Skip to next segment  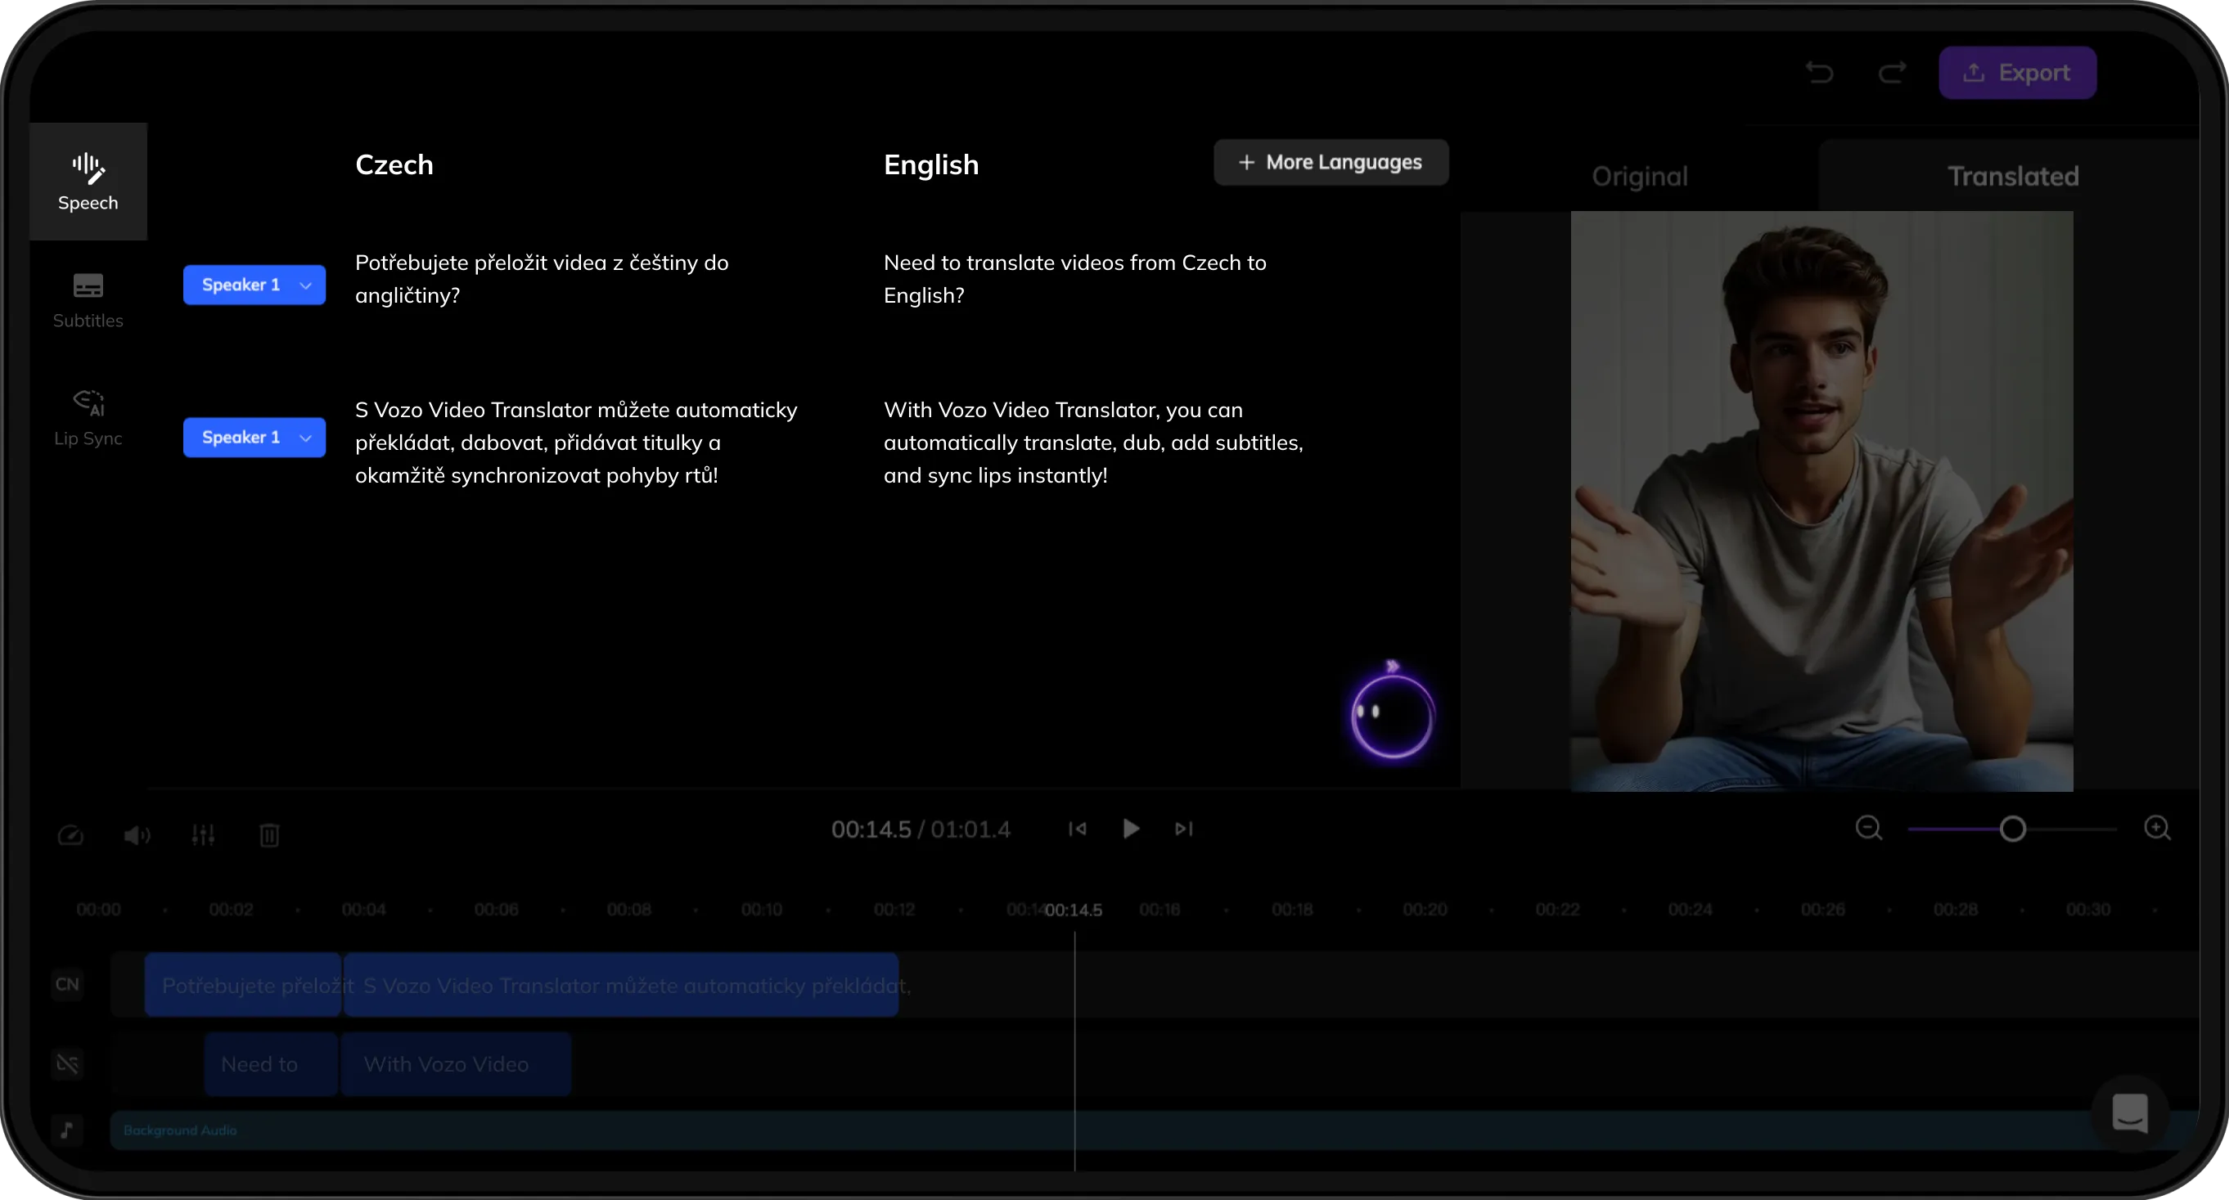[x=1184, y=829]
